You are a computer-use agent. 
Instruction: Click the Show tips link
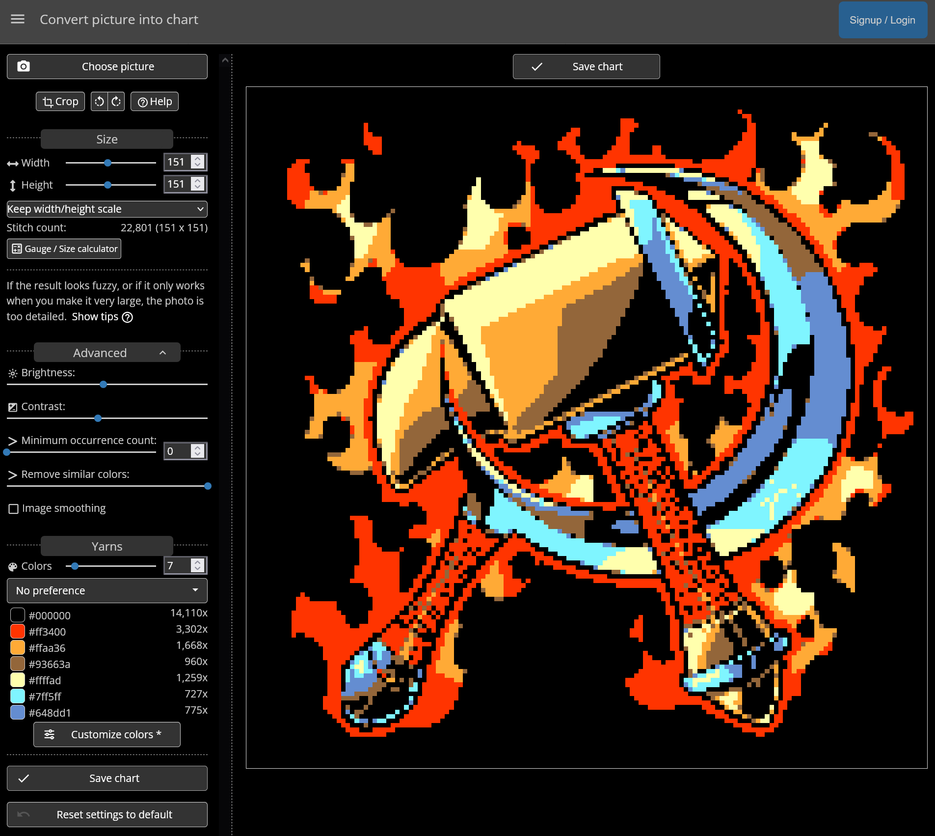(x=95, y=317)
